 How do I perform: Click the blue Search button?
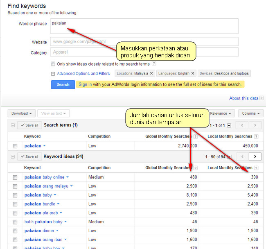point(63,85)
